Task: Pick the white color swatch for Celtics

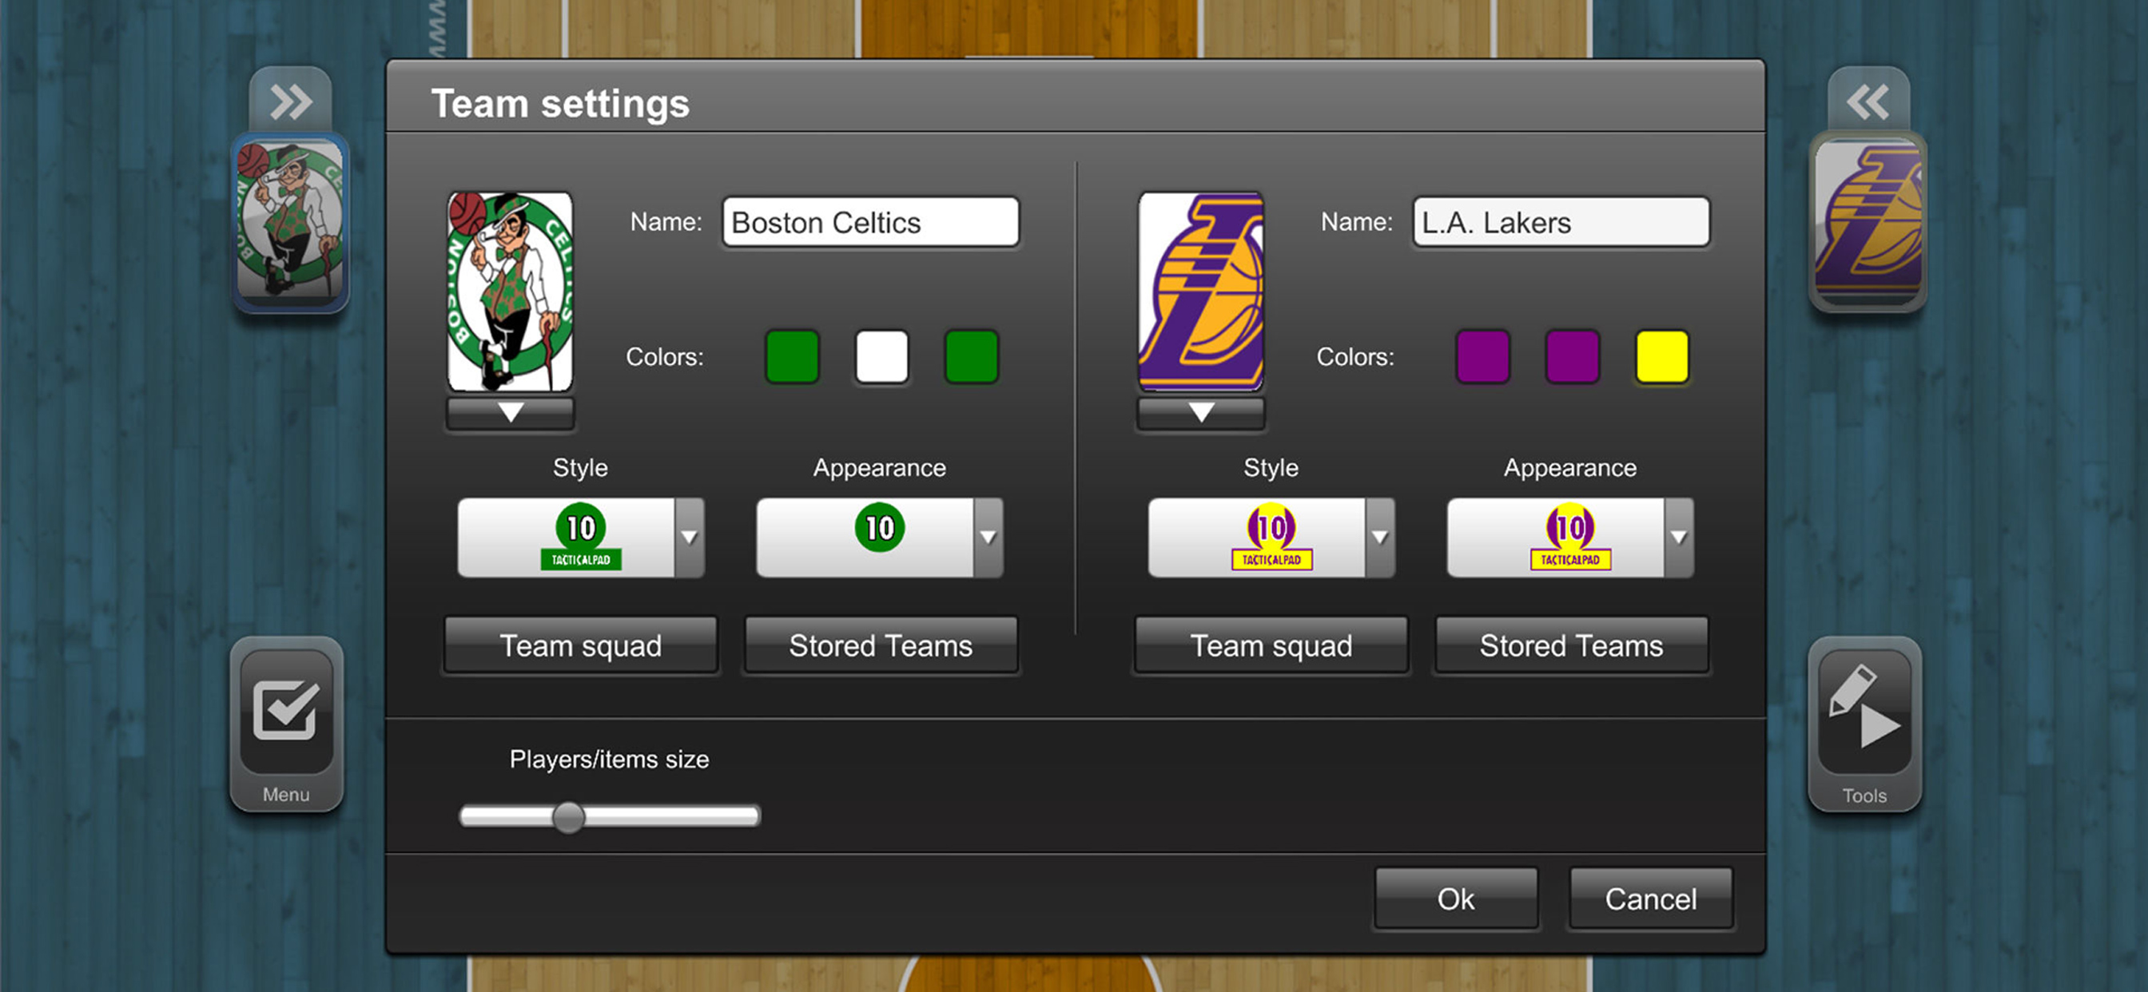Action: pos(881,357)
